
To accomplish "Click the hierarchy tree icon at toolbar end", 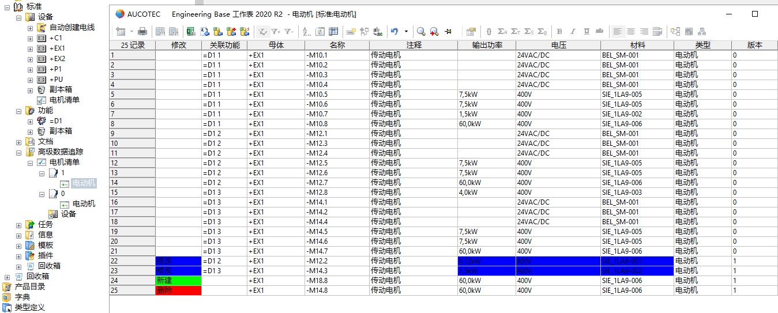I will tap(701, 32).
